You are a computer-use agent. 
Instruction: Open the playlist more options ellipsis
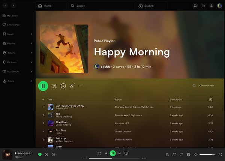pos(80,86)
